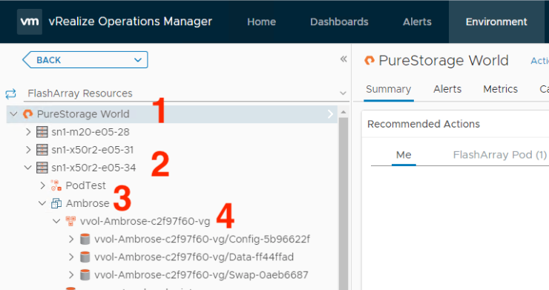Open the BACK dropdown arrow
The image size is (549, 290).
point(138,60)
